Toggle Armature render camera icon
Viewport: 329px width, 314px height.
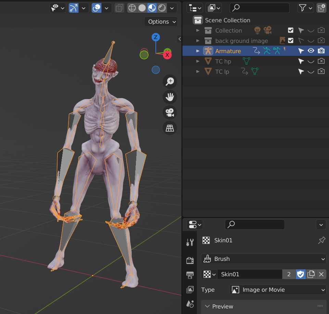(321, 51)
